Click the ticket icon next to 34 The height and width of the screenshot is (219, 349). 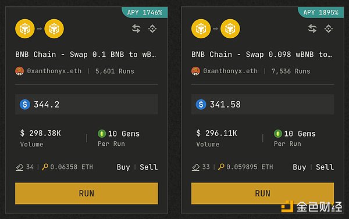pos(20,167)
